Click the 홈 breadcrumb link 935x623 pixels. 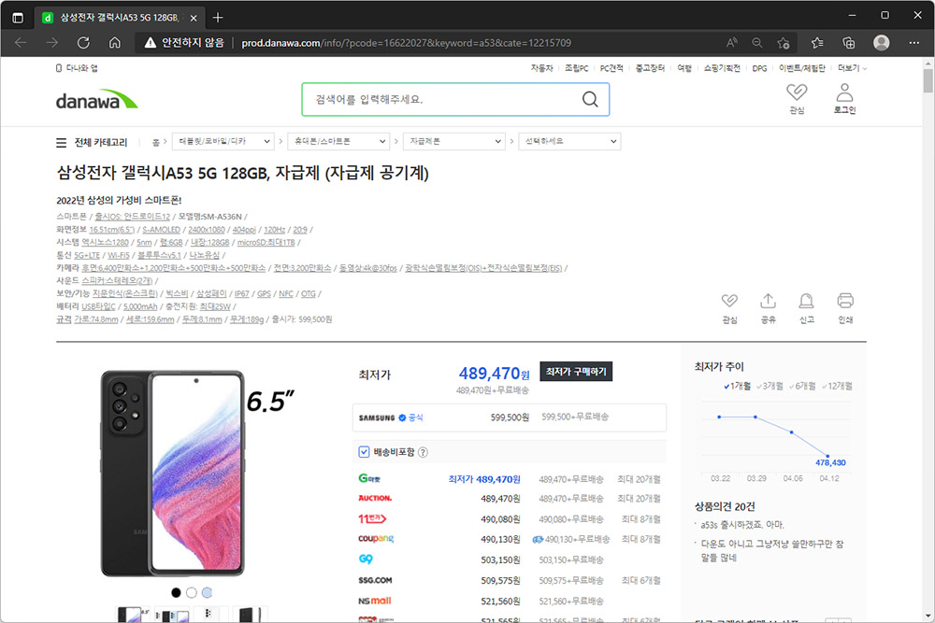pyautogui.click(x=155, y=142)
